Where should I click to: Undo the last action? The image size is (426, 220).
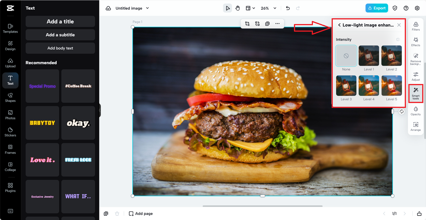coord(288,8)
